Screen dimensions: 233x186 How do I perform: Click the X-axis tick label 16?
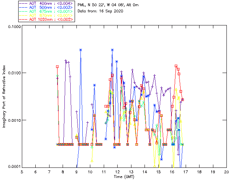(x=172, y=172)
